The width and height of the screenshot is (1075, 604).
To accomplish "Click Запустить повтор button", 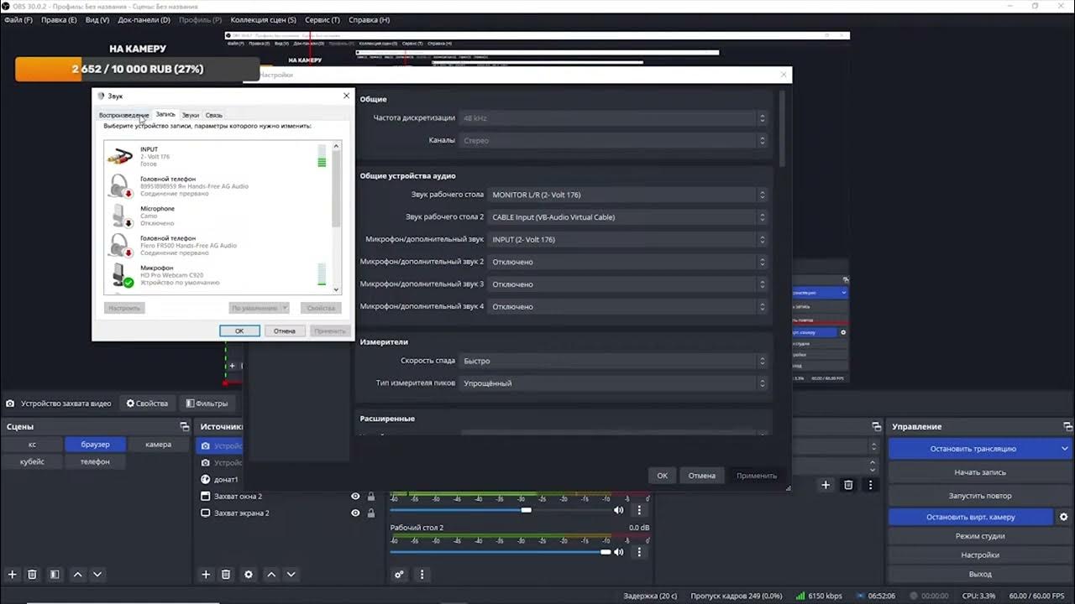I will (x=980, y=496).
